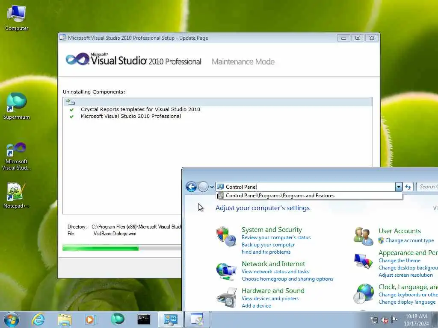Switch to the Visual Studio setup taskbar button
Image resolution: width=438 pixels, height=328 pixels.
point(197,319)
